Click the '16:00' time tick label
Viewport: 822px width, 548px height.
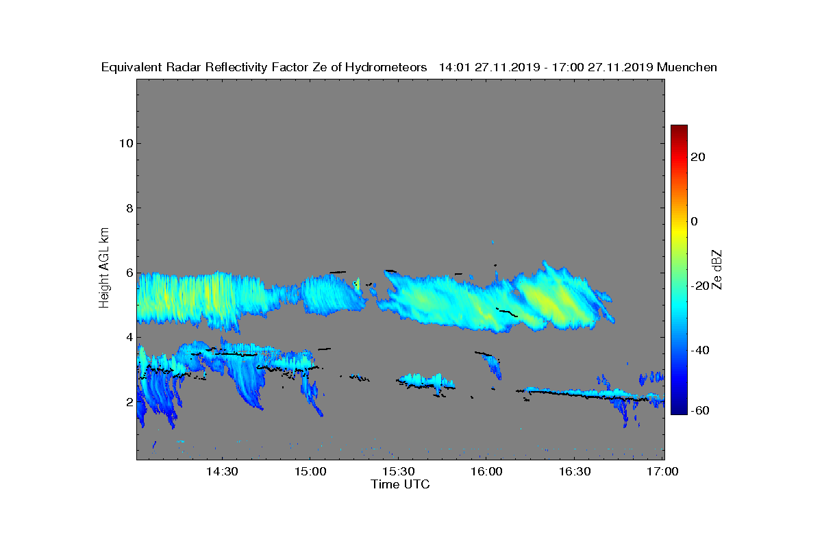click(x=487, y=472)
